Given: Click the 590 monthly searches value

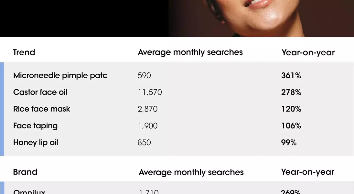Looking at the screenshot, I should pyautogui.click(x=144, y=76).
